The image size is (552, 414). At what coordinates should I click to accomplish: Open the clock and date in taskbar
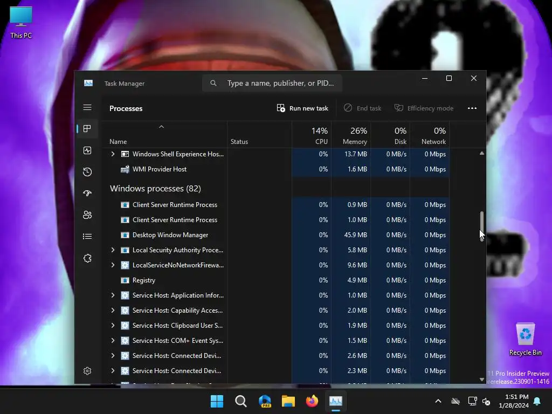point(514,401)
